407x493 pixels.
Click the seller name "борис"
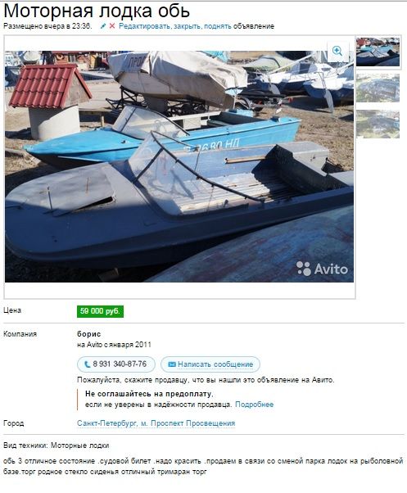pos(89,334)
